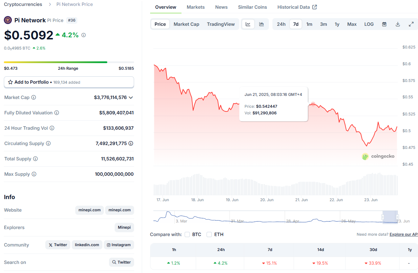Image resolution: width=418 pixels, height=273 pixels.
Task: Open the linkedin.com community link
Action: coord(87,245)
